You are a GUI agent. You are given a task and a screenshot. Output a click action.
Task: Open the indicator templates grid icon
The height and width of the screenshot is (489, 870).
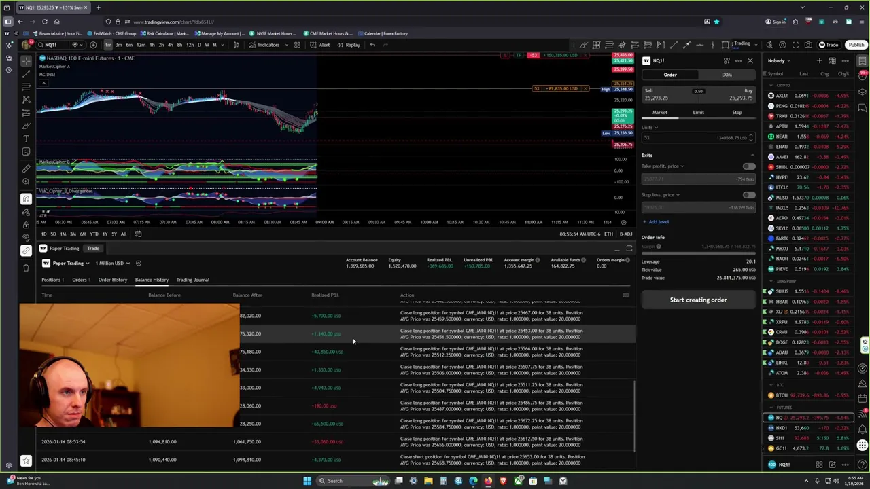[x=297, y=45]
